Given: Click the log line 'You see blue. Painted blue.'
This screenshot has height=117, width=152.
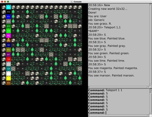Looking at the screenshot, I should [107, 39].
